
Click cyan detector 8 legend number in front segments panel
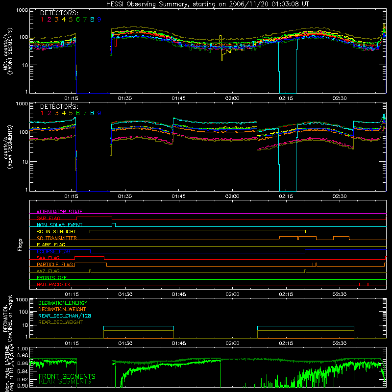click(92, 20)
